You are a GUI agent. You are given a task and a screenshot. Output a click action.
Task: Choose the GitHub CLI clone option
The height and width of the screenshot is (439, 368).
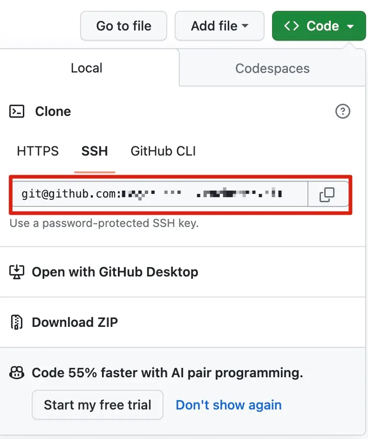[163, 151]
